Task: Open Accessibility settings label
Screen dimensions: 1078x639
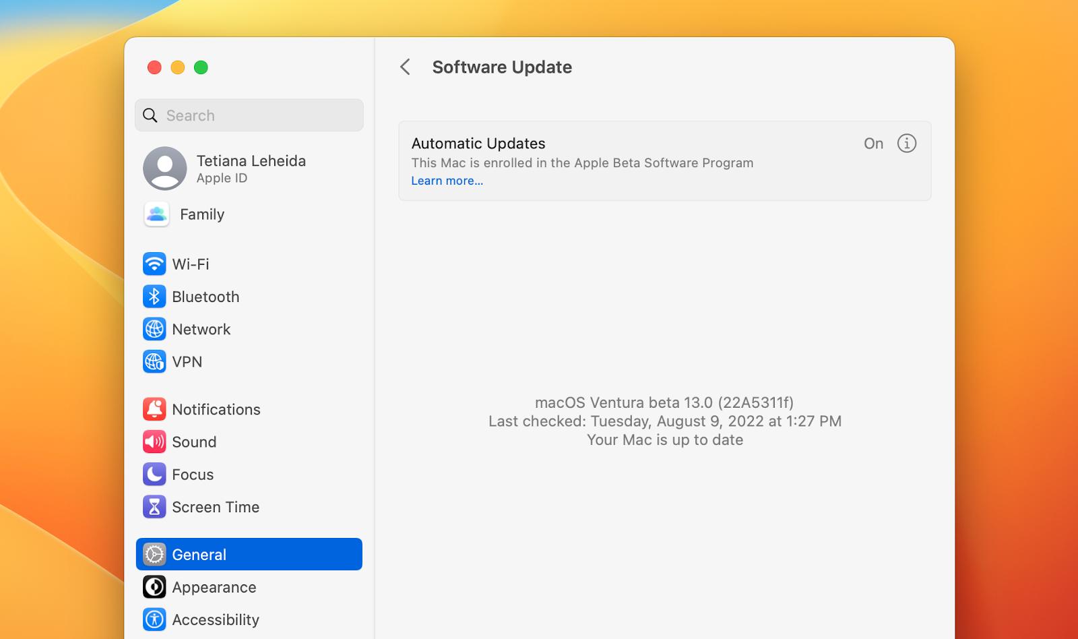Action: (x=216, y=620)
